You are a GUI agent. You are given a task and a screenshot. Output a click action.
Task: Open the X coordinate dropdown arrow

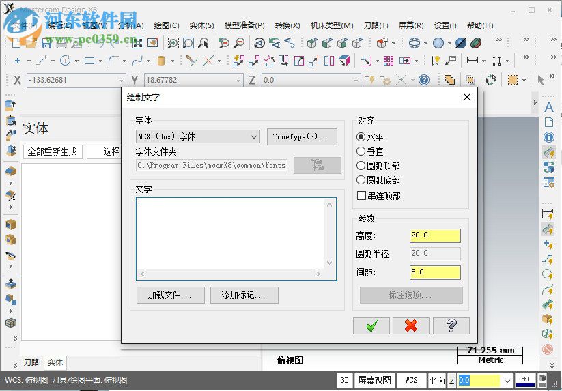121,81
